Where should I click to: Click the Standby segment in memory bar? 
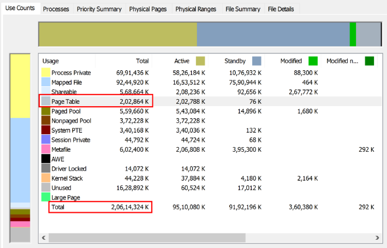273,35
